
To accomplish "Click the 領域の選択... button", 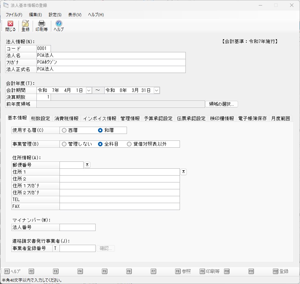I will pyautogui.click(x=222, y=104).
